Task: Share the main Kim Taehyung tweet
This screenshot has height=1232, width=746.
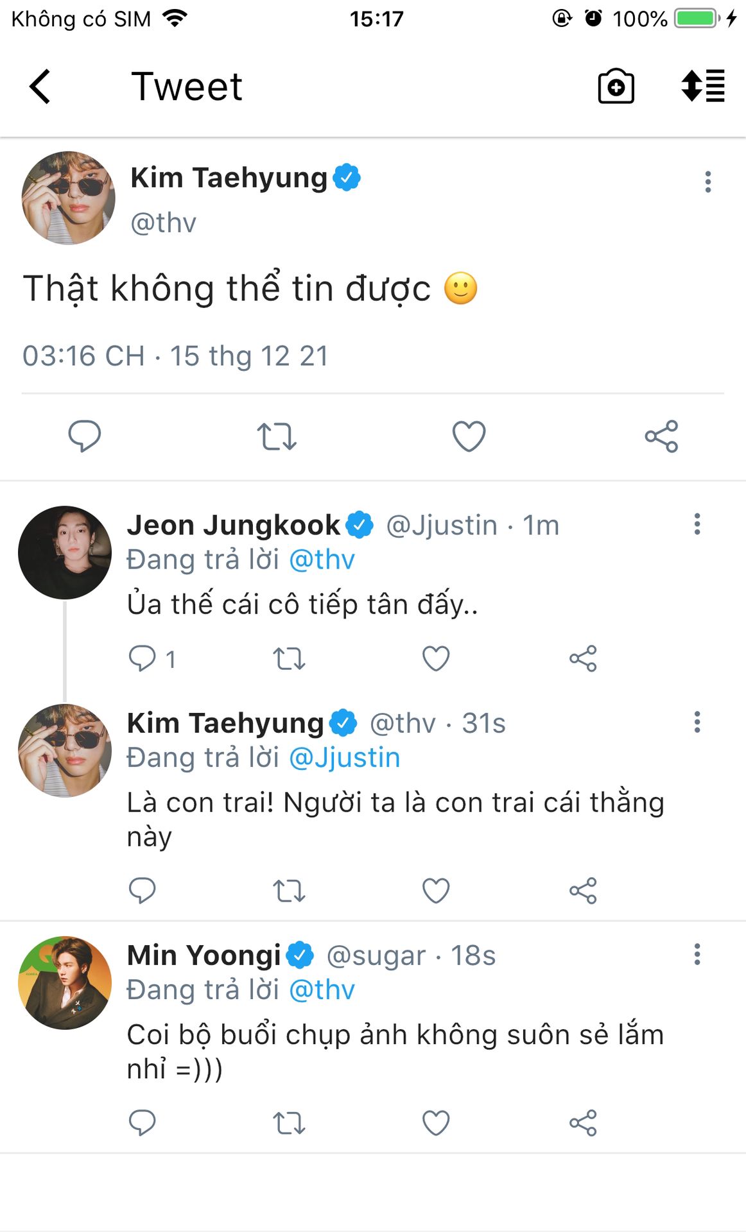Action: pos(661,436)
